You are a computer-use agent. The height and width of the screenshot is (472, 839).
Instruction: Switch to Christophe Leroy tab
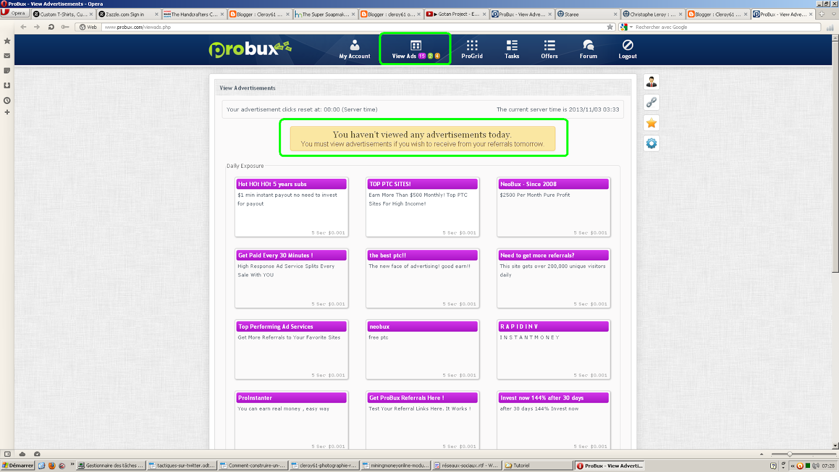(x=652, y=14)
